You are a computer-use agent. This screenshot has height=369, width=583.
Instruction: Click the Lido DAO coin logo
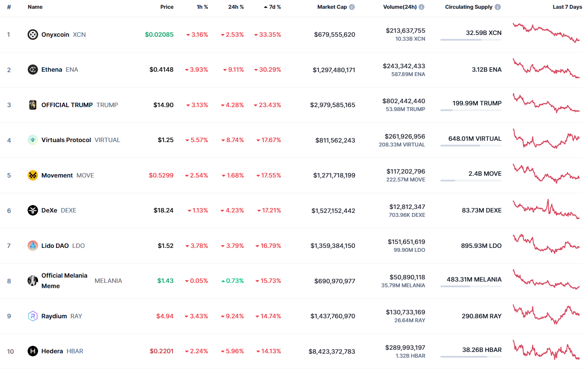coord(33,246)
